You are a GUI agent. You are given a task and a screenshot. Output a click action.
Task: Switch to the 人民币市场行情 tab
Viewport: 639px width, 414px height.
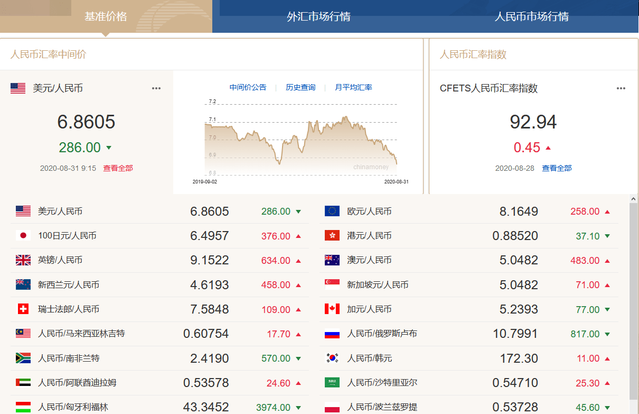531,16
